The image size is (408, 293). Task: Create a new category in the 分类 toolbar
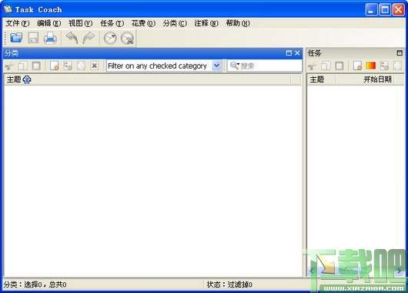[x=55, y=66]
